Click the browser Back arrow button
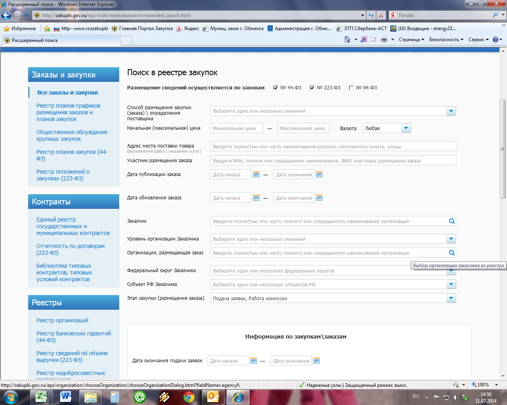507x405 pixels. point(6,15)
